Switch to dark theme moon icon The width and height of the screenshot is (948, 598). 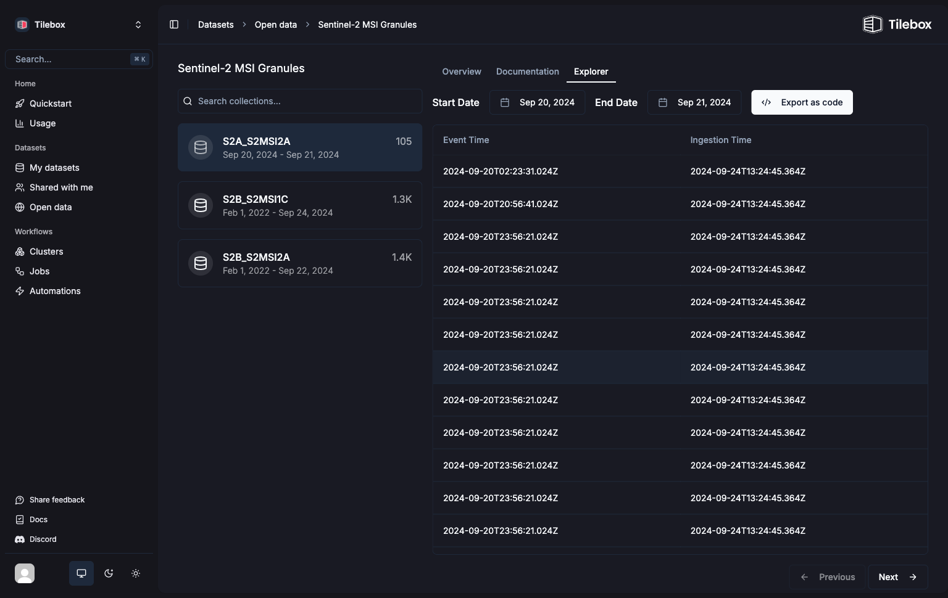tap(109, 573)
